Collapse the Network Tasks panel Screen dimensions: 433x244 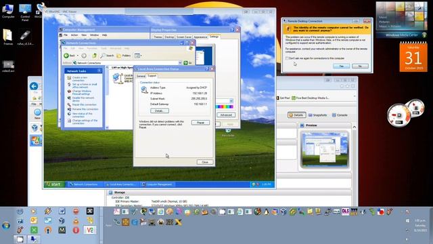click(99, 70)
